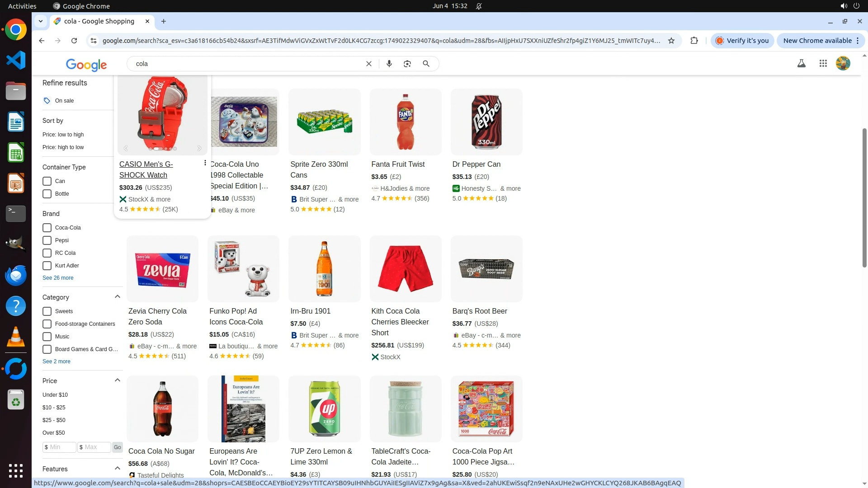Open Search Labs flask icon
The height and width of the screenshot is (488, 868).
pos(801,64)
